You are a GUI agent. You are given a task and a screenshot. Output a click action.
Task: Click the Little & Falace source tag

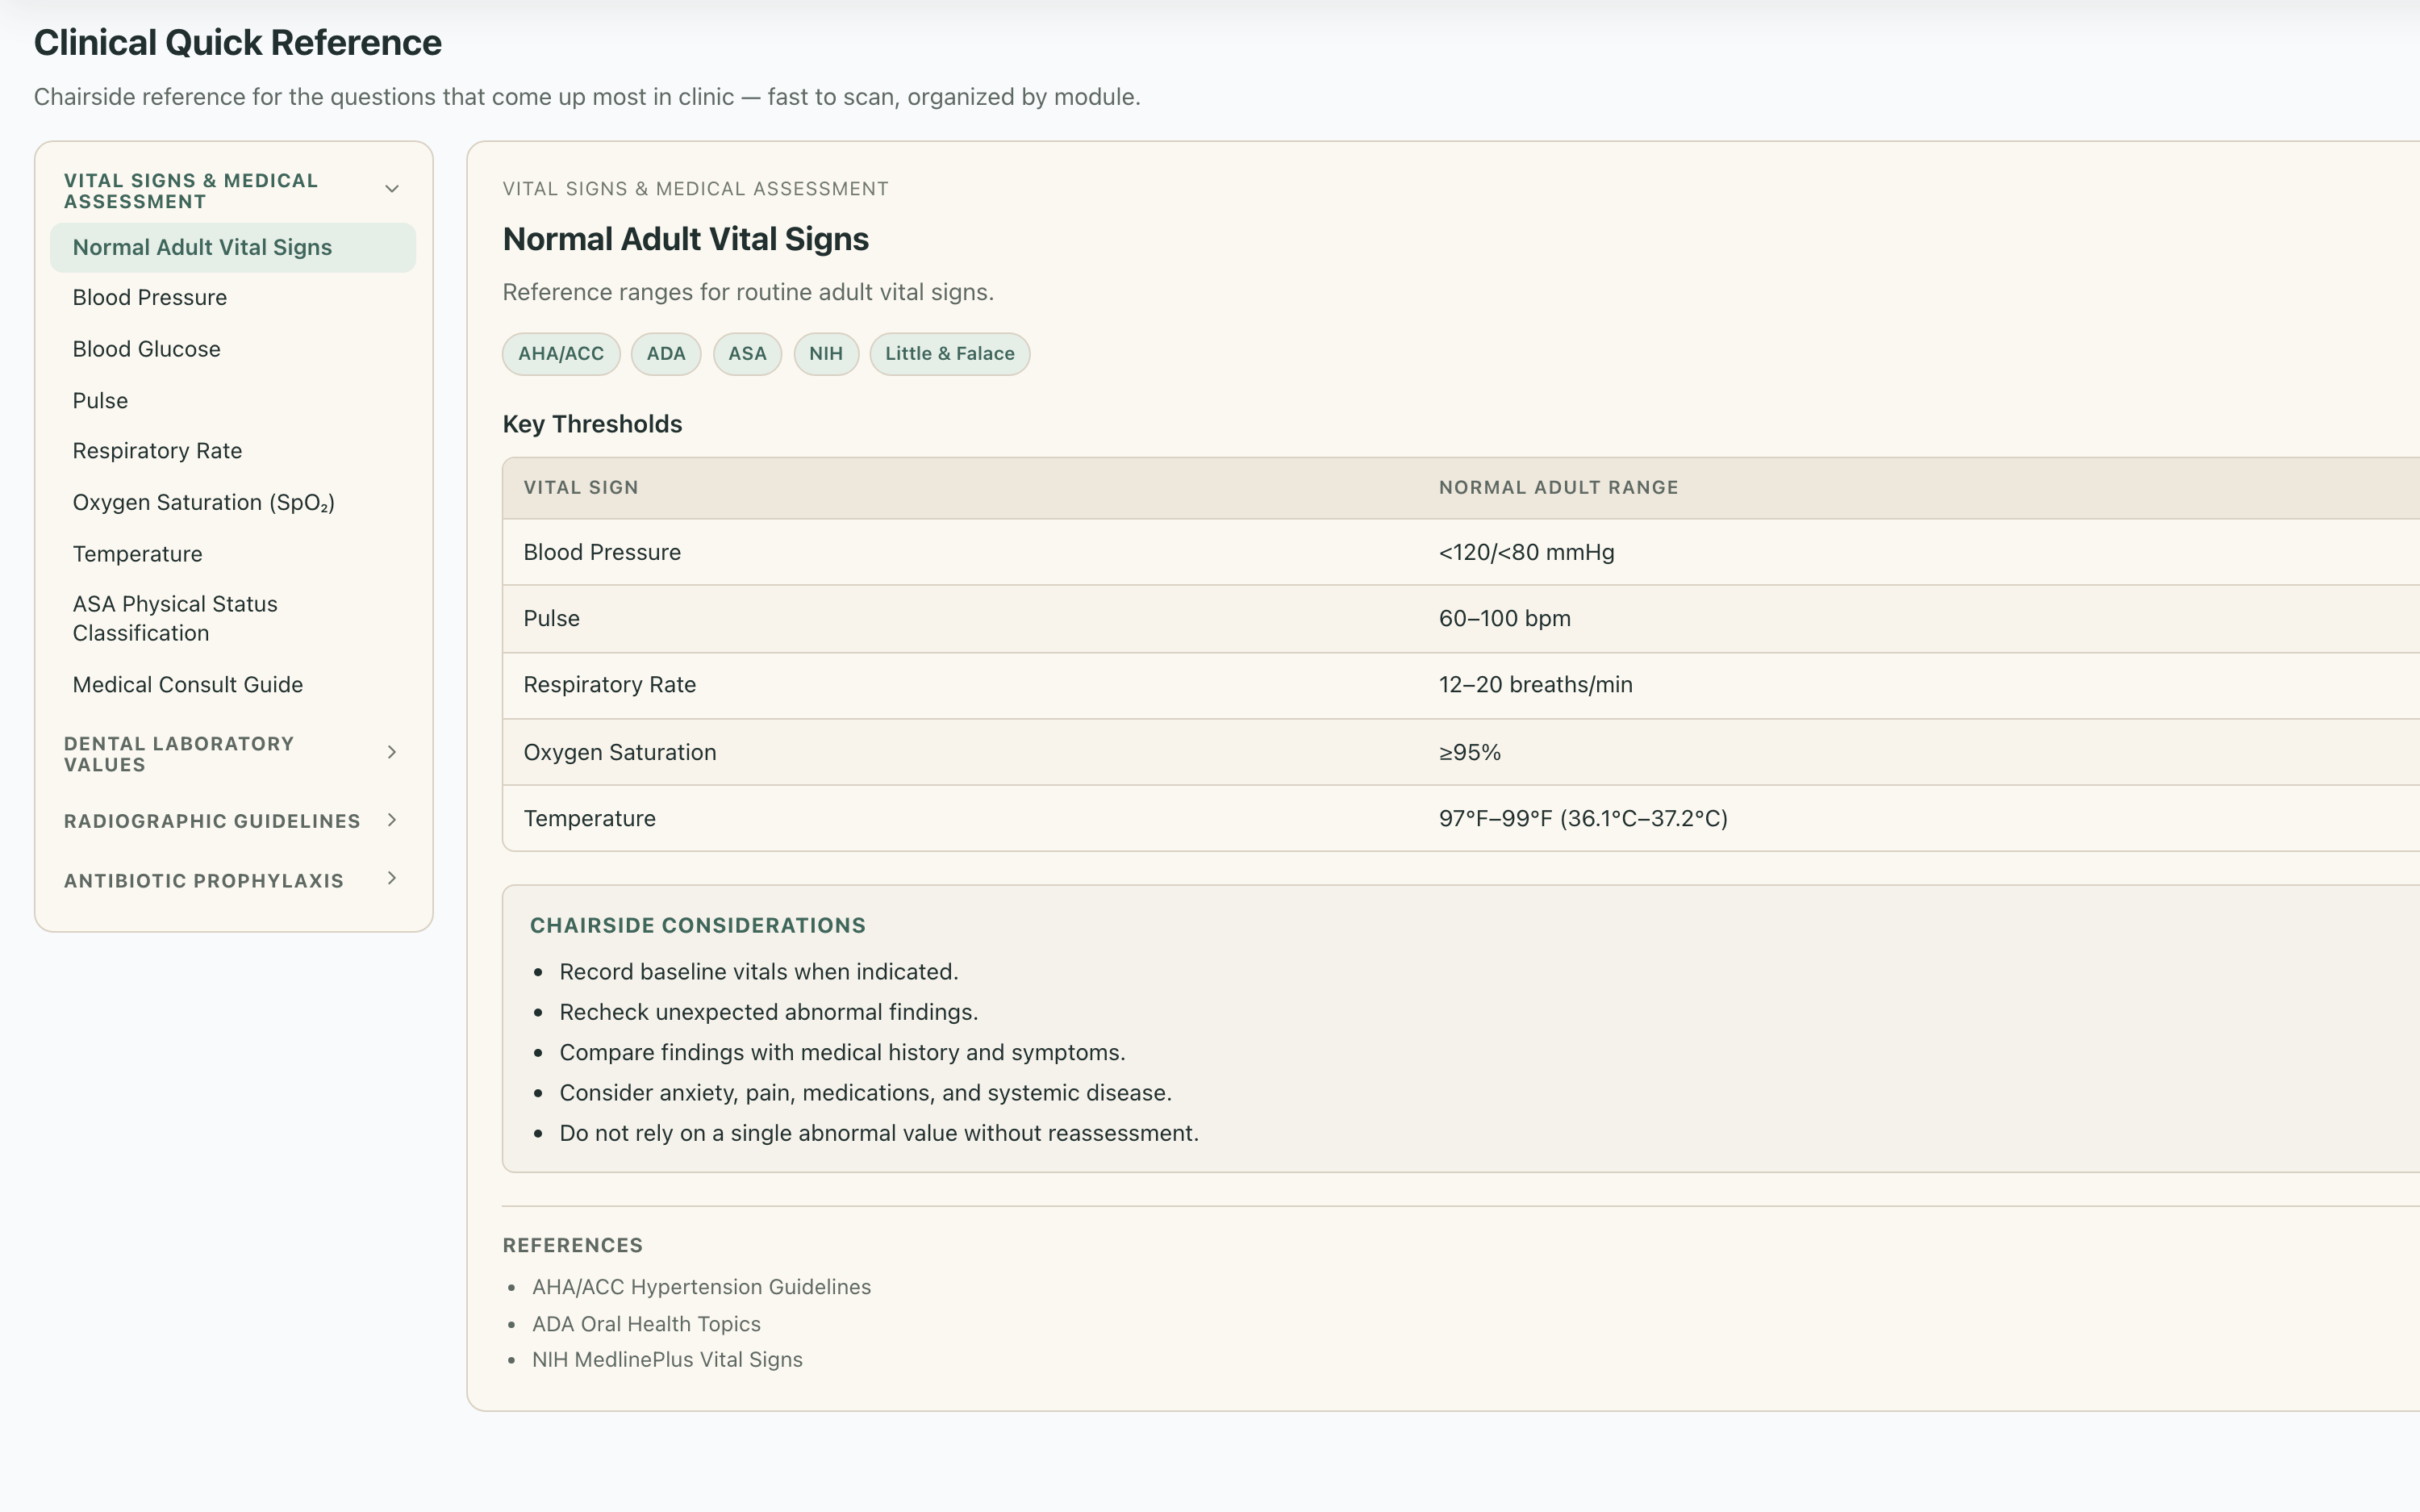pos(949,354)
